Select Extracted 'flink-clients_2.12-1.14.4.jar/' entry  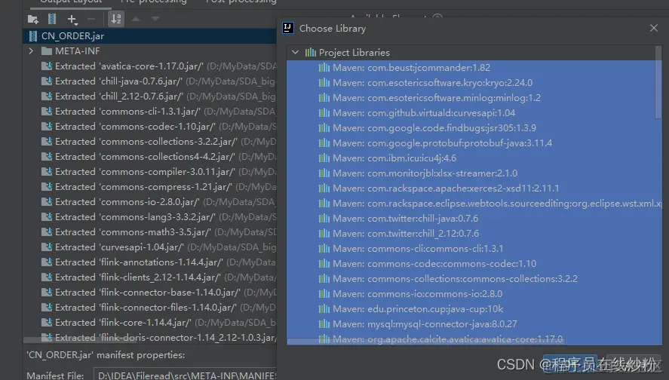tap(158, 277)
